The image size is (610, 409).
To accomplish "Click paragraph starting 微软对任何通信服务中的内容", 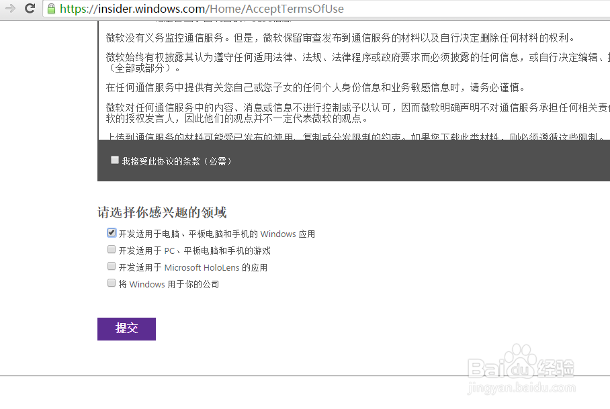I will point(358,113).
